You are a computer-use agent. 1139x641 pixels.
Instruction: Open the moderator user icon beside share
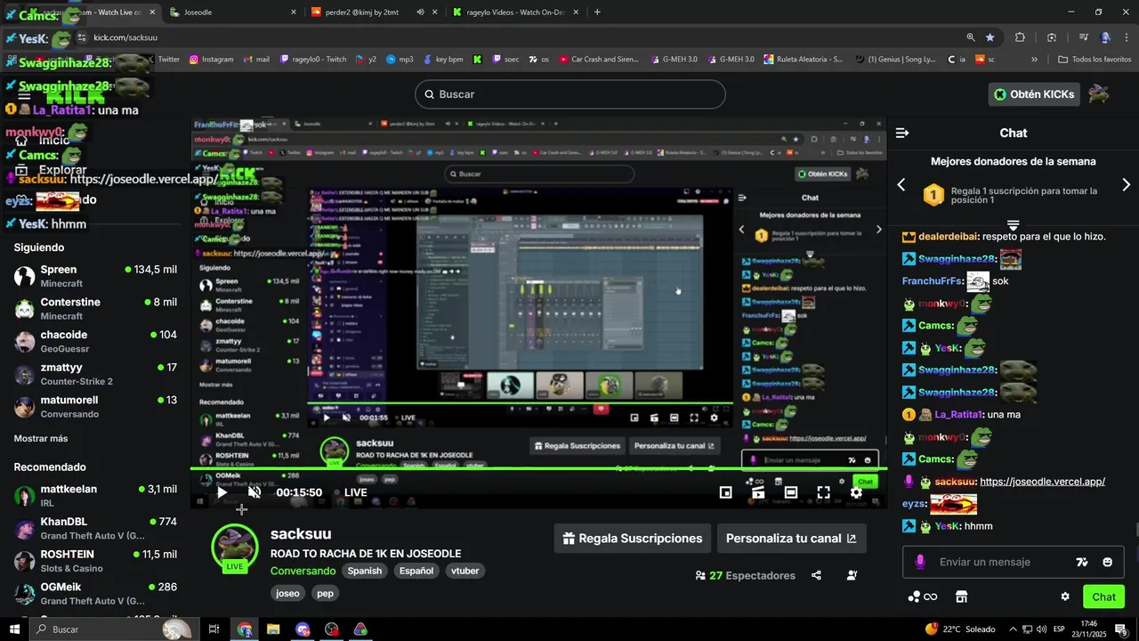pos(852,575)
